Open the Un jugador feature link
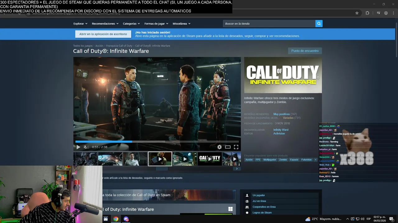The width and height of the screenshot is (398, 223). tap(259, 195)
